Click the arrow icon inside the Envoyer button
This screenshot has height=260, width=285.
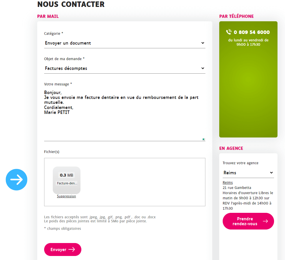click(x=71, y=249)
